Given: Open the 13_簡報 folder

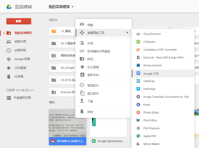Looking at the screenshot, I should coord(62,31).
